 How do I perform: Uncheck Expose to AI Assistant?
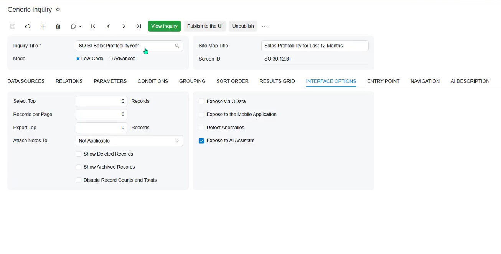pyautogui.click(x=201, y=141)
